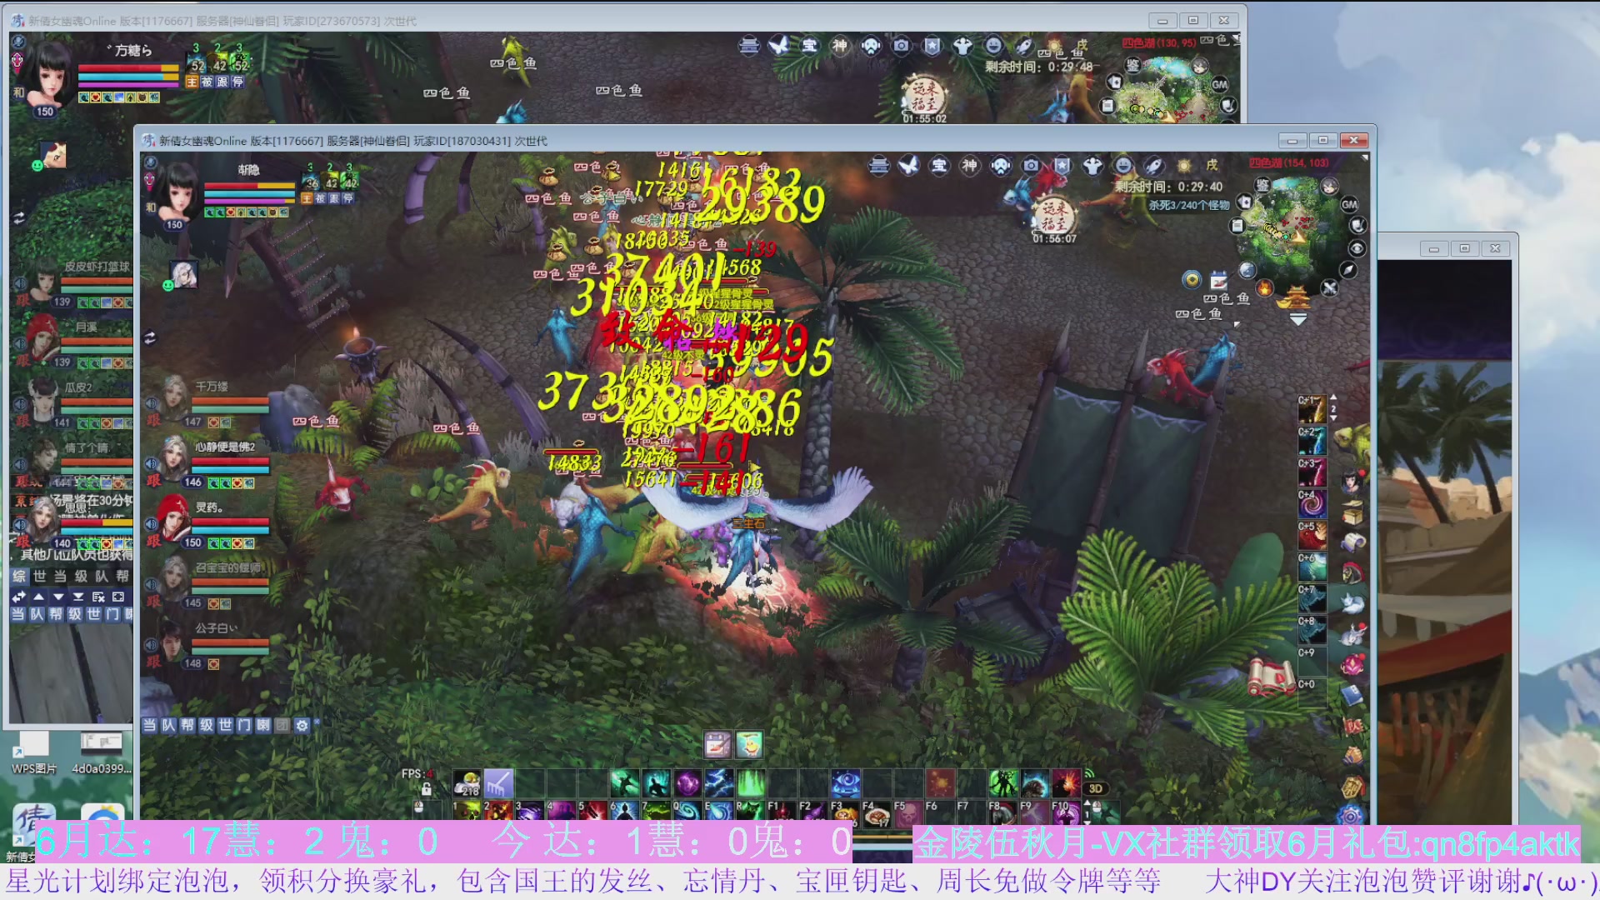Click the 被 status button under player name 胡隐
The width and height of the screenshot is (1600, 900).
321,198
